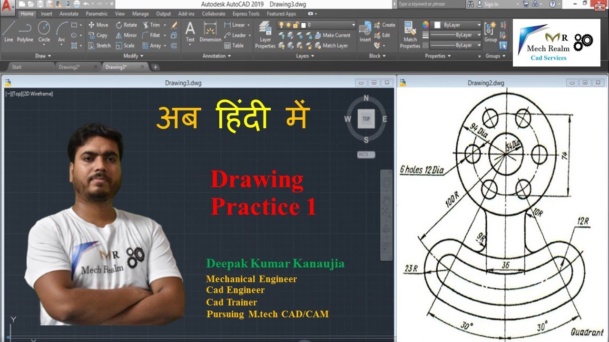Switch to the Annotate ribbon tab
609x342 pixels.
[69, 14]
